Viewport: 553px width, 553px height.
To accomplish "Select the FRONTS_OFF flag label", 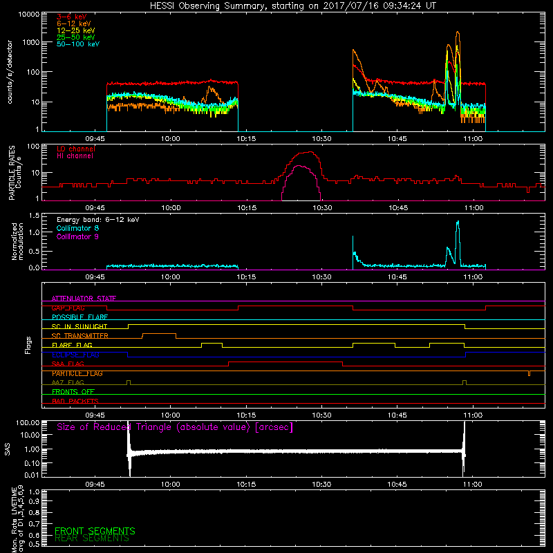I will click(x=73, y=392).
